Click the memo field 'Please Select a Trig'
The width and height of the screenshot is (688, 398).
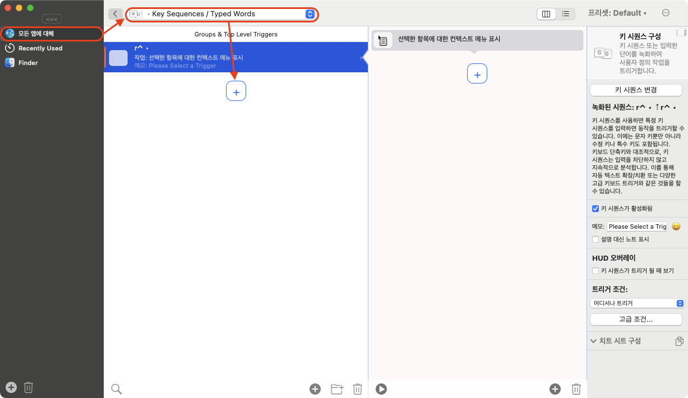point(637,226)
